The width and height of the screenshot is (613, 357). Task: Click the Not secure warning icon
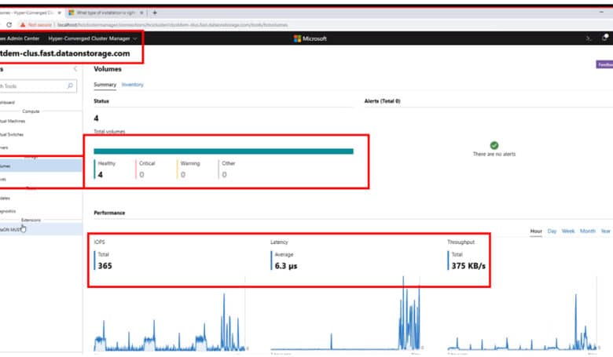click(23, 24)
